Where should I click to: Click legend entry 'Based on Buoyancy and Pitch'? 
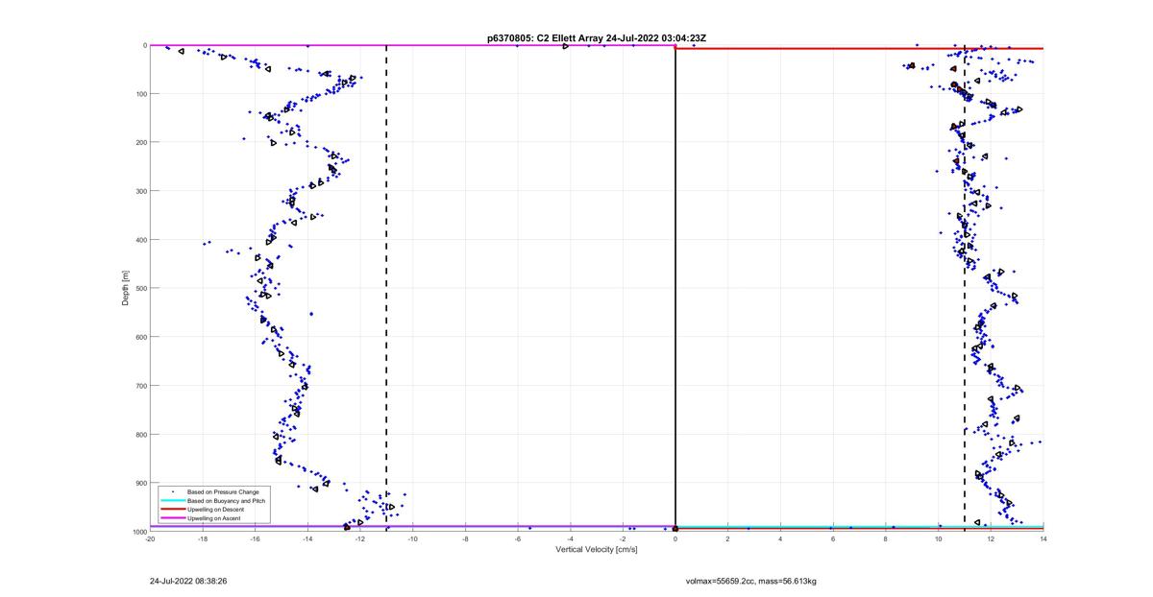point(226,500)
